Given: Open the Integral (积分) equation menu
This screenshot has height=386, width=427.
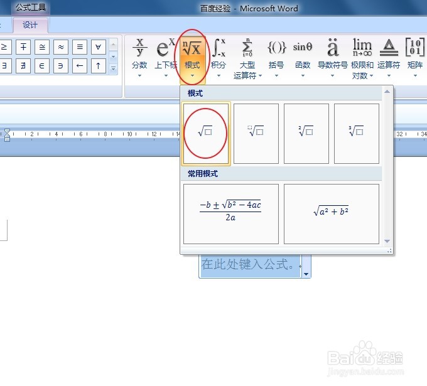Looking at the screenshot, I should click(219, 58).
